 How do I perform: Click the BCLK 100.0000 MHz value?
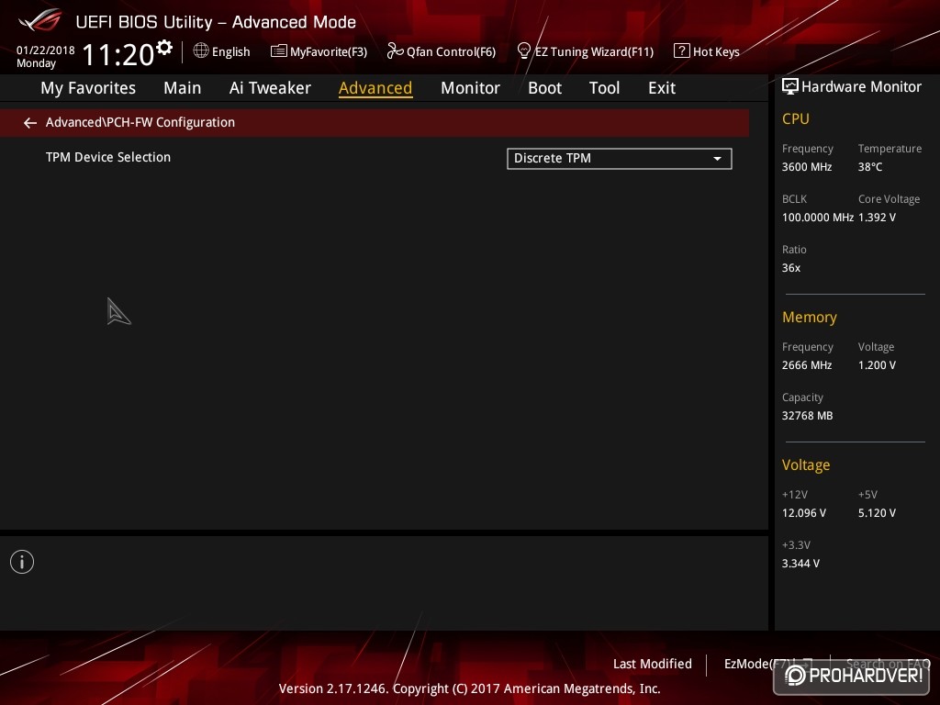(818, 218)
